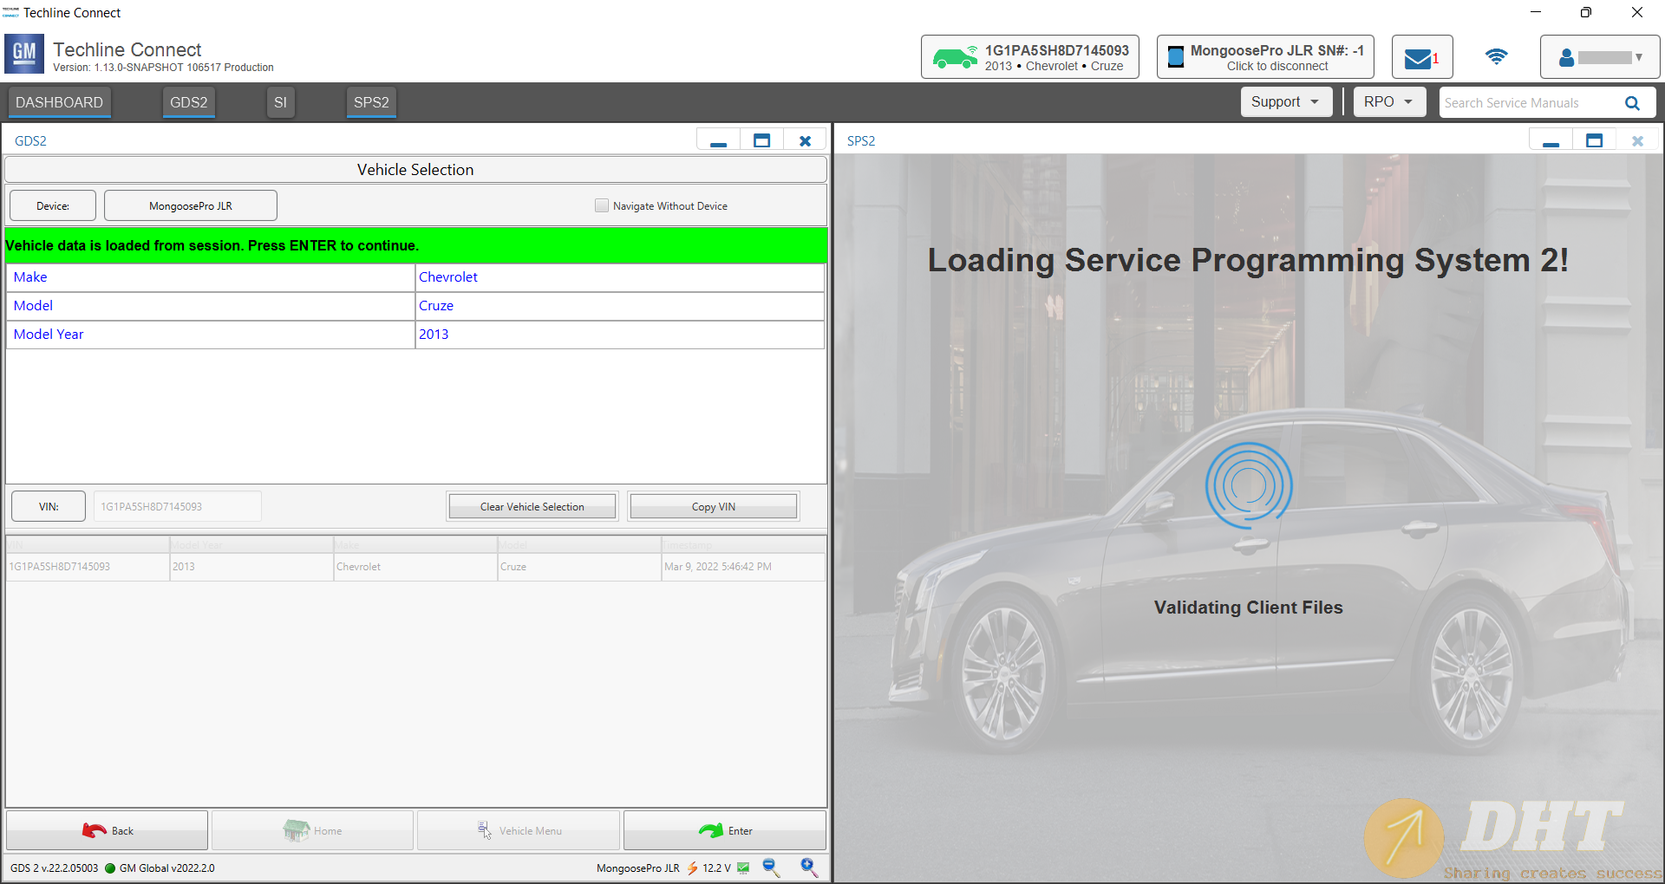The width and height of the screenshot is (1665, 884).
Task: Click the zoom in magnifier icon
Action: click(x=809, y=868)
